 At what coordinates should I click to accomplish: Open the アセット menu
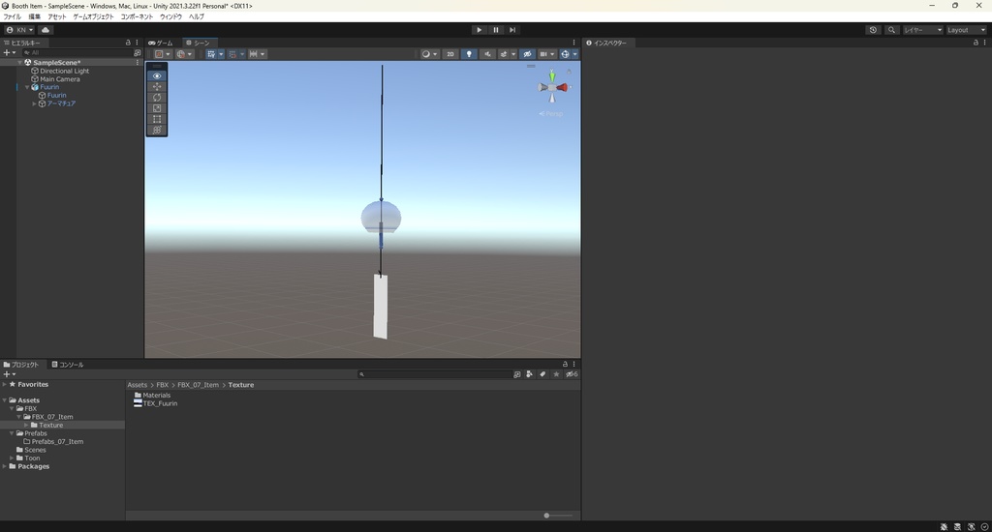tap(57, 16)
